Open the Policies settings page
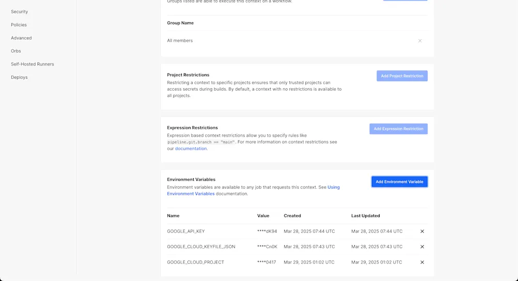Viewport: 518px width, 281px height. pos(19,25)
